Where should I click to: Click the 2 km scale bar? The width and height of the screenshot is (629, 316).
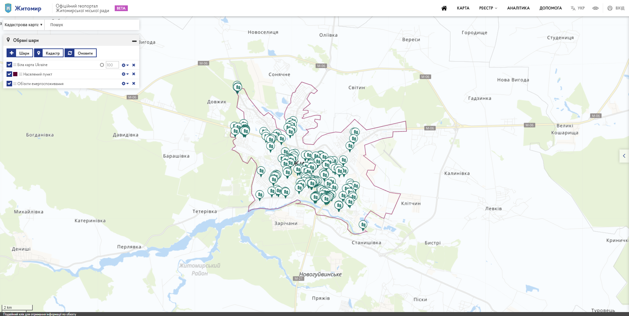pos(17,307)
